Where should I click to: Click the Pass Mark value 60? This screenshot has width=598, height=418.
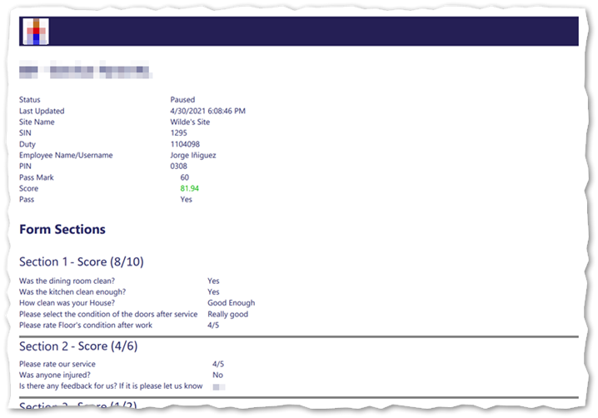tap(184, 177)
